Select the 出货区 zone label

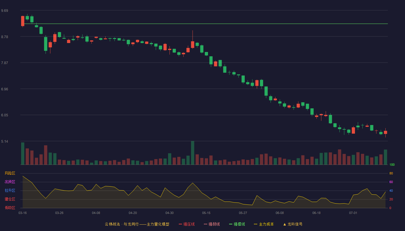(10, 182)
